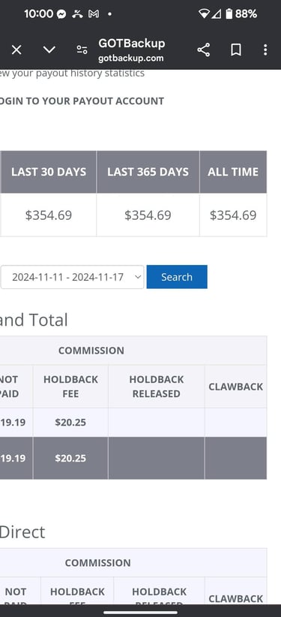Image resolution: width=281 pixels, height=617 pixels.
Task: Click the blue Search button
Action: click(x=177, y=277)
